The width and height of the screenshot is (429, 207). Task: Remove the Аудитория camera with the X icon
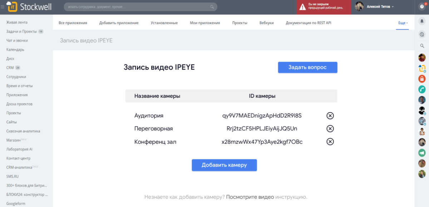pyautogui.click(x=330, y=116)
